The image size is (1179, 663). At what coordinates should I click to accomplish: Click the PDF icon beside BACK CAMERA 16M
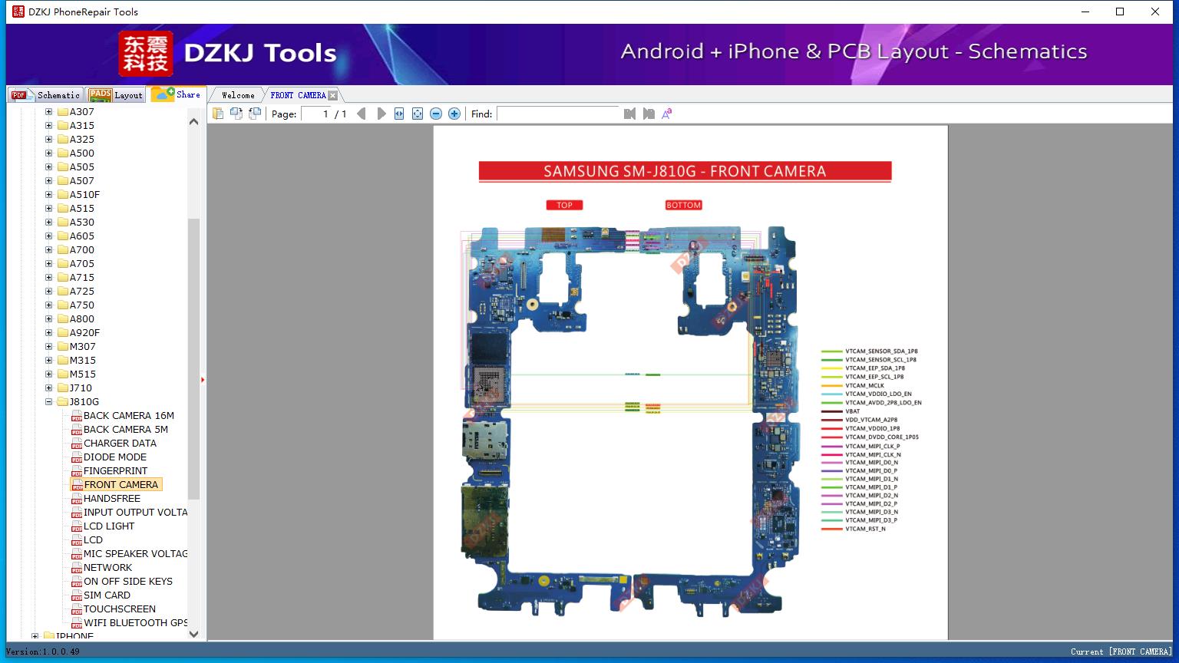pyautogui.click(x=77, y=416)
